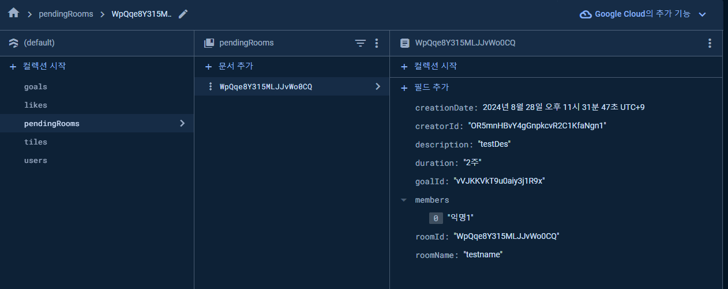Click the duration field name
Screen dimensions: 728x289
coord(436,163)
